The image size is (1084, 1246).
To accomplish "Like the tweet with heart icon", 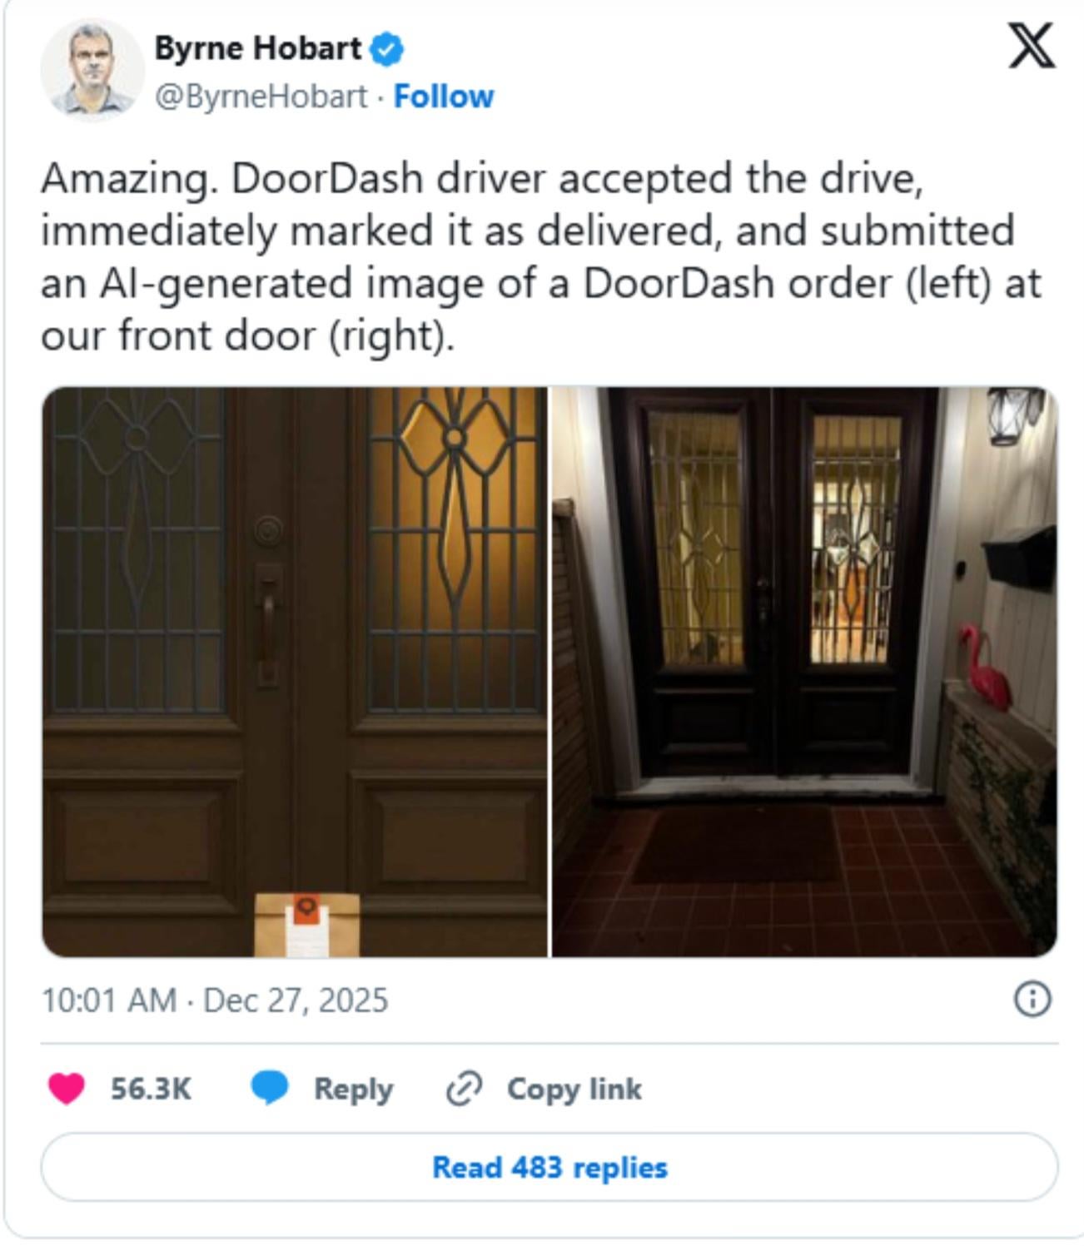I will click(x=67, y=1089).
